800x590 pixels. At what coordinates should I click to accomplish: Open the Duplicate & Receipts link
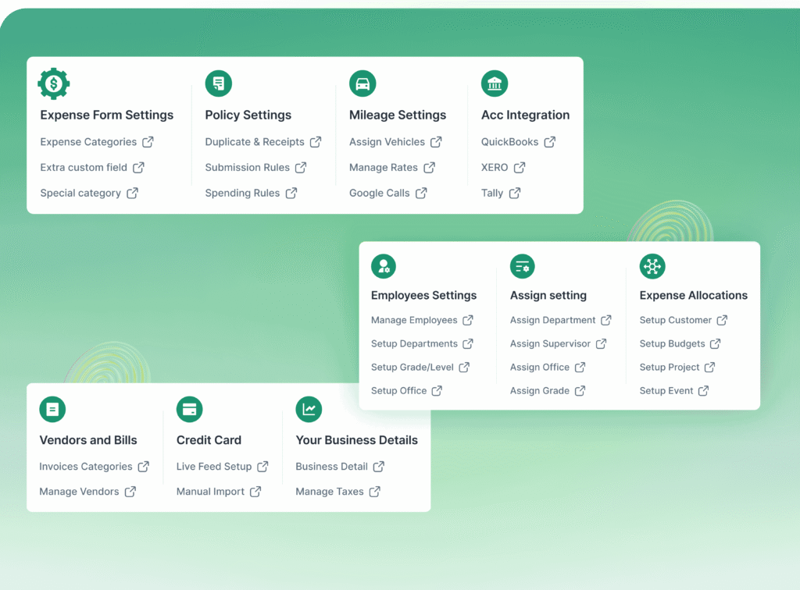pyautogui.click(x=255, y=142)
